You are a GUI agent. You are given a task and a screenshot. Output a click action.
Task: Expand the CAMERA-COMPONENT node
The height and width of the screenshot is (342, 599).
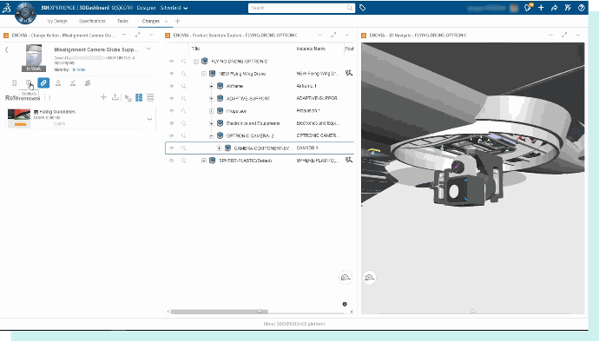pyautogui.click(x=219, y=148)
